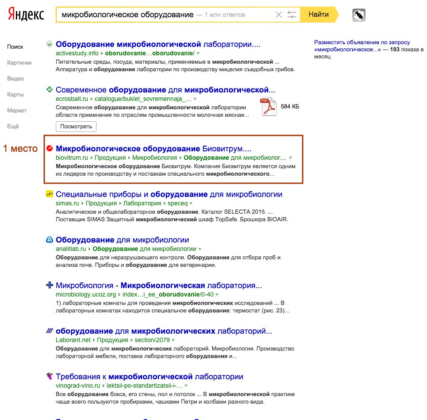Expand dropdown arrow next to Laborant.net URL
427x420 pixels.
coord(173,340)
